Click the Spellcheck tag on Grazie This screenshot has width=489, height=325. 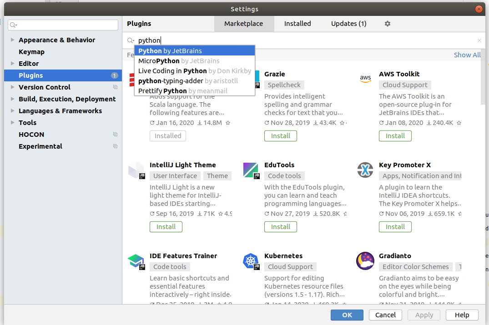[x=284, y=85]
